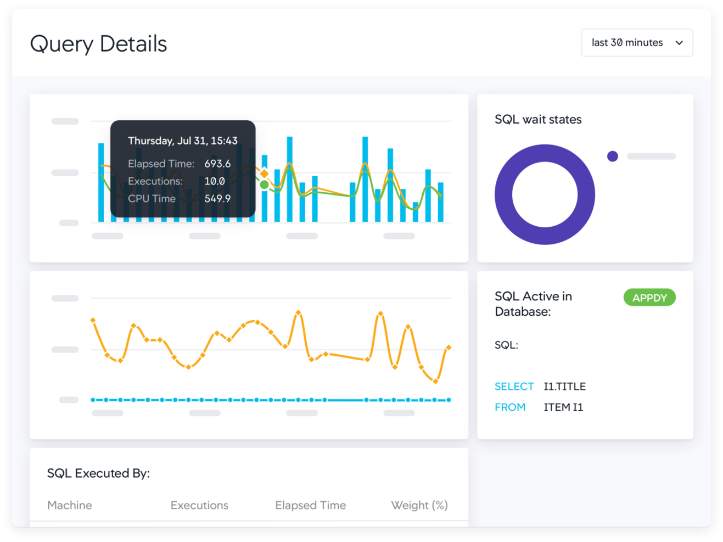Select the Executions column header
Screen dimensions: 723x542
click(x=199, y=505)
